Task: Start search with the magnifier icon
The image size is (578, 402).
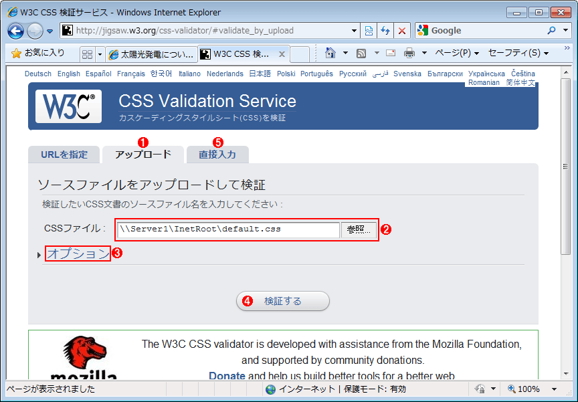Action: tap(551, 31)
